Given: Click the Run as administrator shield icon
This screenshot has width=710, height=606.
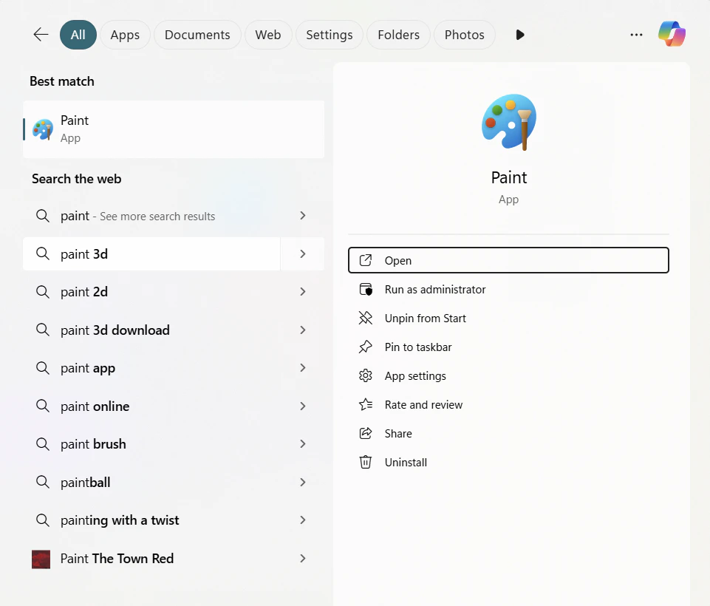Looking at the screenshot, I should [366, 290].
